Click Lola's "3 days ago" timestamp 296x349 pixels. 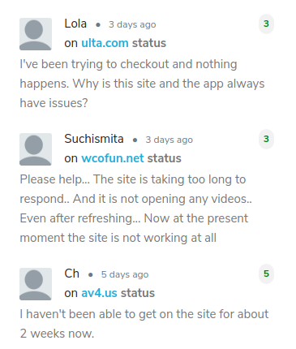[x=132, y=24]
